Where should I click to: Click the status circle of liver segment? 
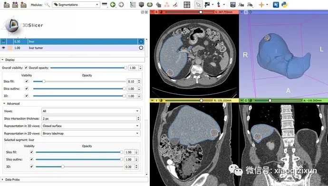pyautogui.click(x=141, y=42)
